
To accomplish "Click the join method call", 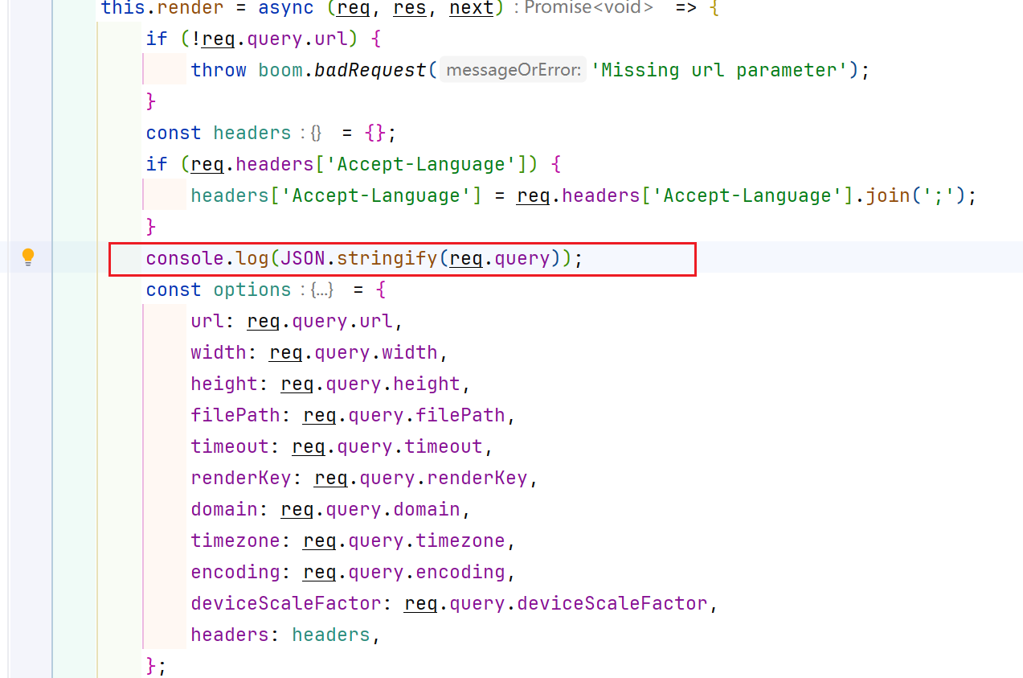I will 888,195.
